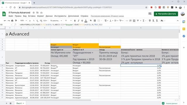Open text rotation options

pyautogui.click(x=121, y=21)
